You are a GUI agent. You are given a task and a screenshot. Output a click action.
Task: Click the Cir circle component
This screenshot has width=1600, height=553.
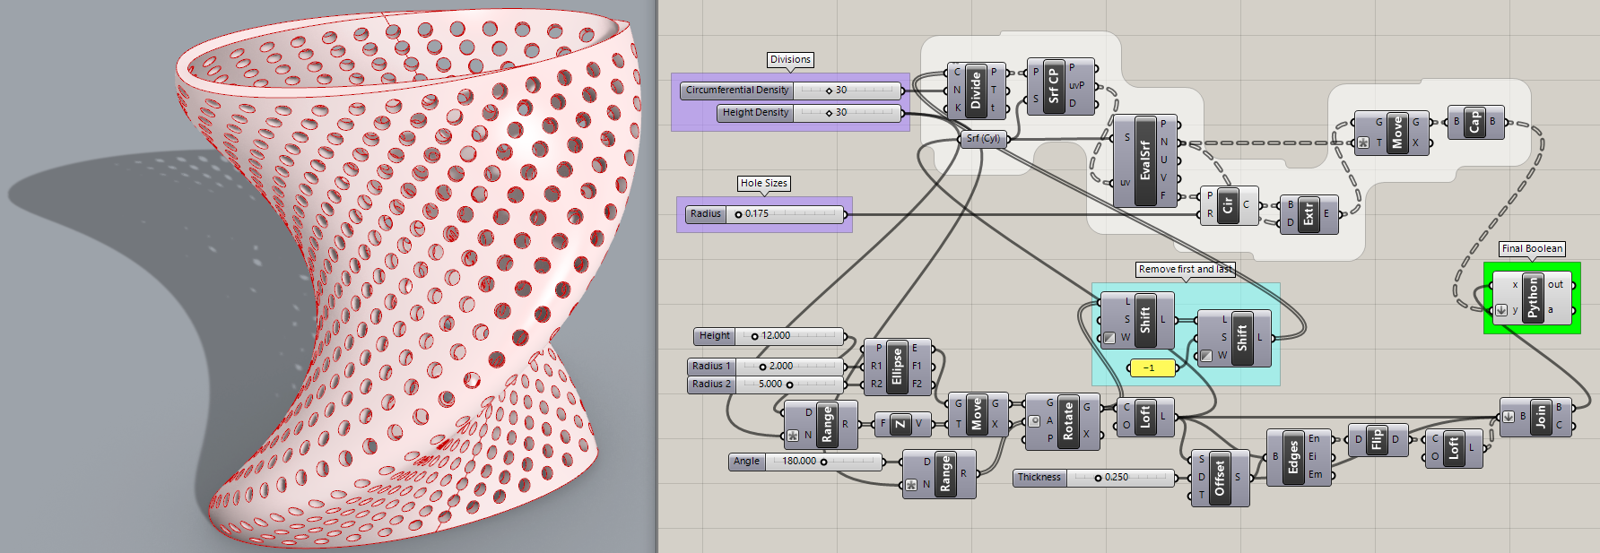(x=1228, y=205)
